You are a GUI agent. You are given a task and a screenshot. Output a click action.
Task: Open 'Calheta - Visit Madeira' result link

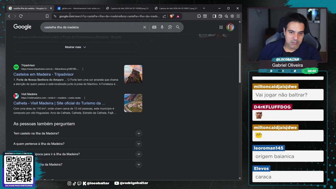59,103
